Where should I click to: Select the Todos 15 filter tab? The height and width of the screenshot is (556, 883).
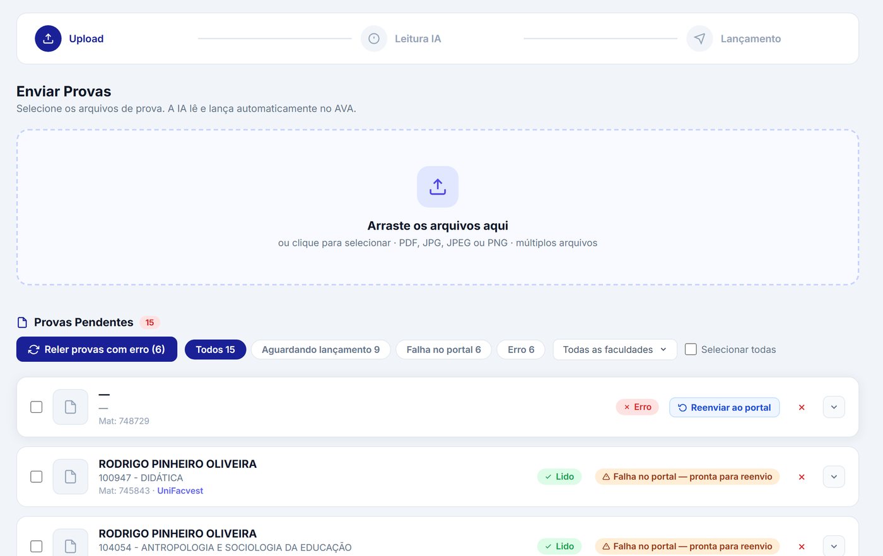[x=215, y=349]
